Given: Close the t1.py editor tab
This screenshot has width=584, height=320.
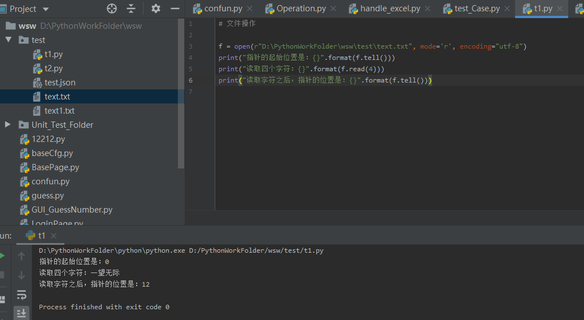Looking at the screenshot, I should coord(560,8).
